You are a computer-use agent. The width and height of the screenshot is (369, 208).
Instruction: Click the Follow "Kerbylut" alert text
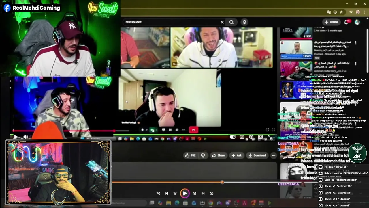[336, 167]
